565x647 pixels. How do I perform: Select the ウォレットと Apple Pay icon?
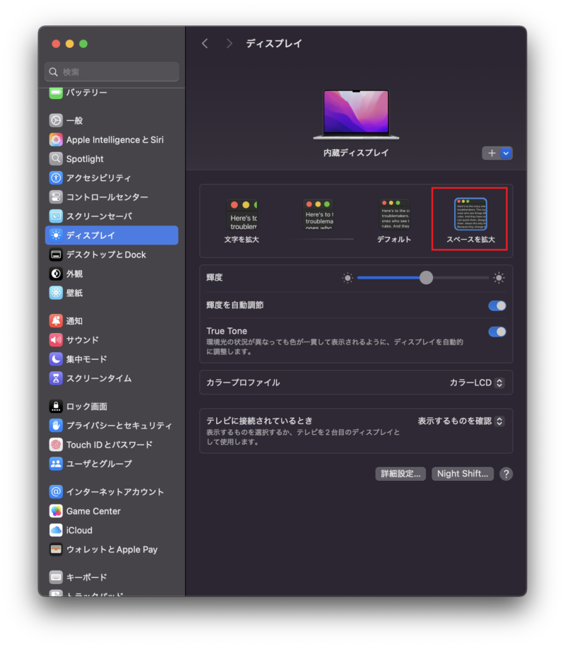pos(56,549)
